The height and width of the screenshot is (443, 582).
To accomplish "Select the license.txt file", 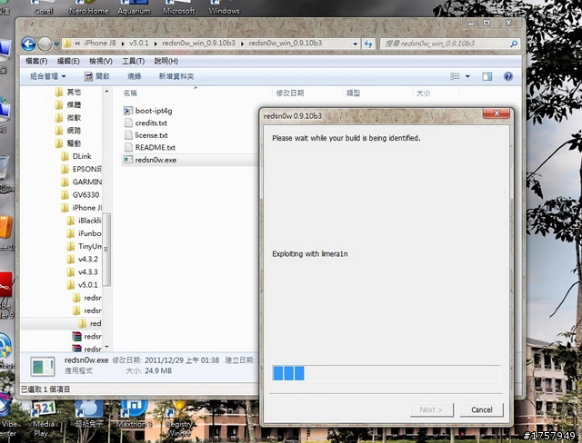I will 145,135.
